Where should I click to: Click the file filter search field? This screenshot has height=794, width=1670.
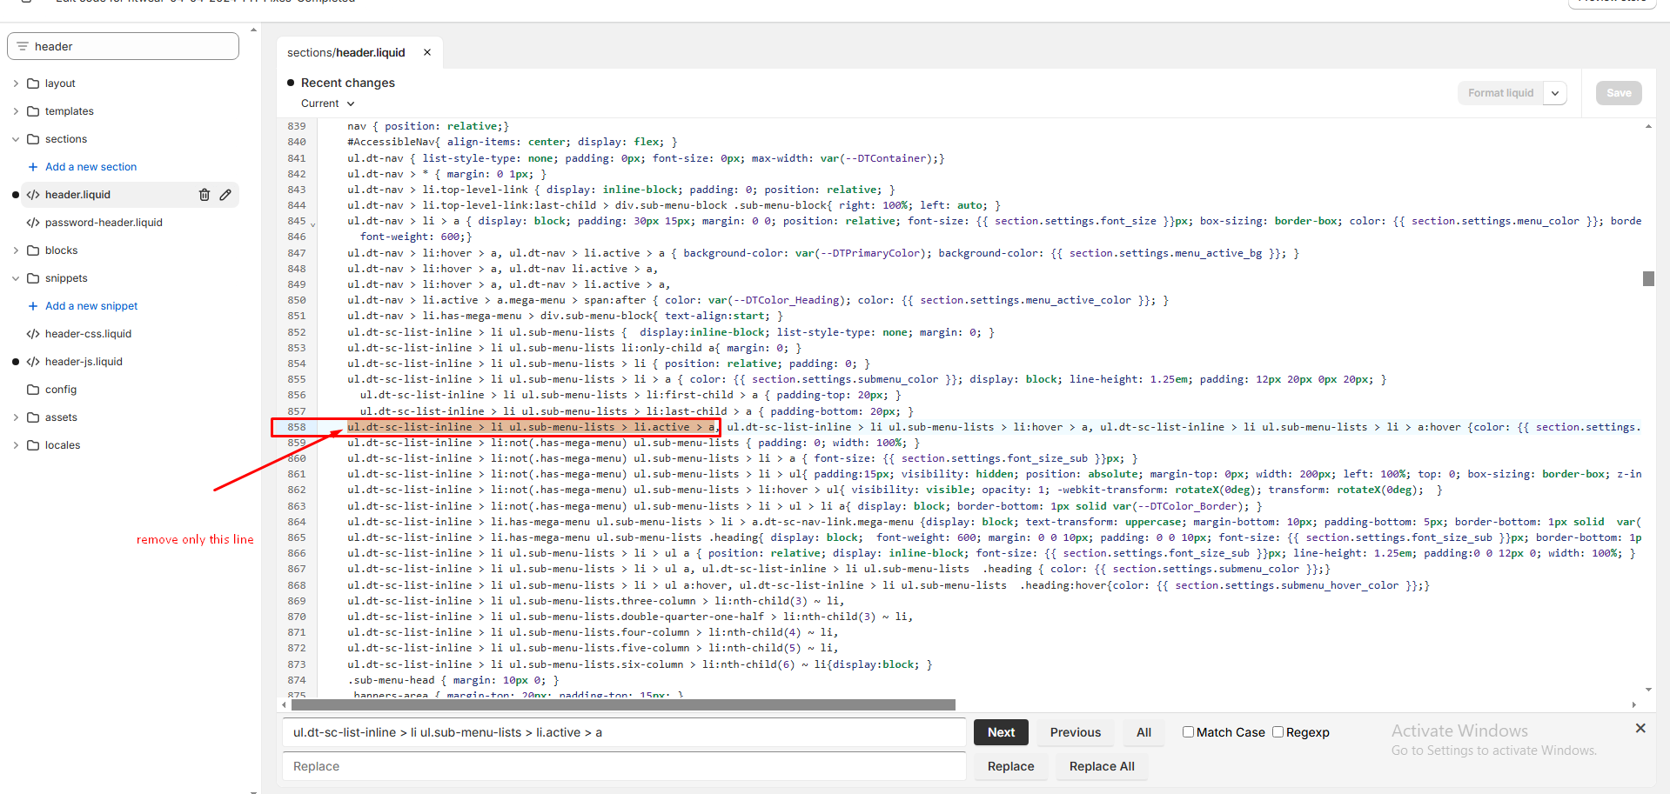click(x=123, y=46)
